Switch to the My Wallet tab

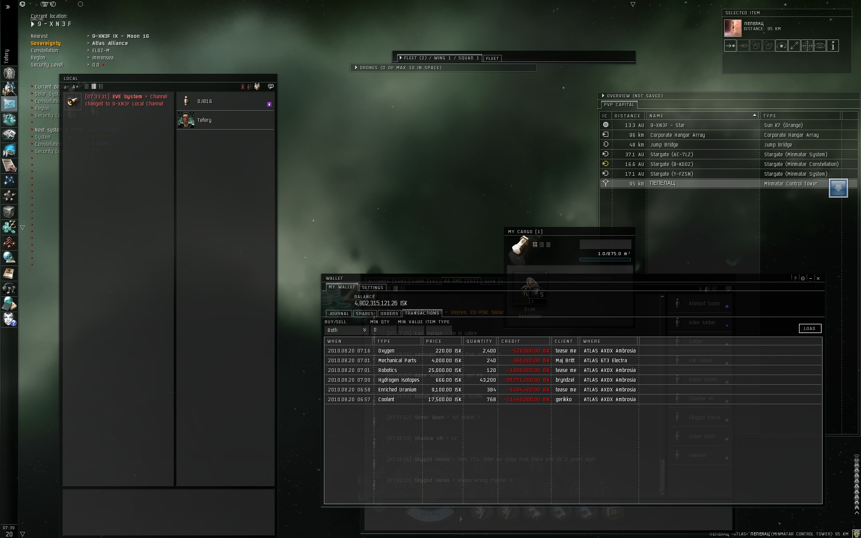coord(342,287)
